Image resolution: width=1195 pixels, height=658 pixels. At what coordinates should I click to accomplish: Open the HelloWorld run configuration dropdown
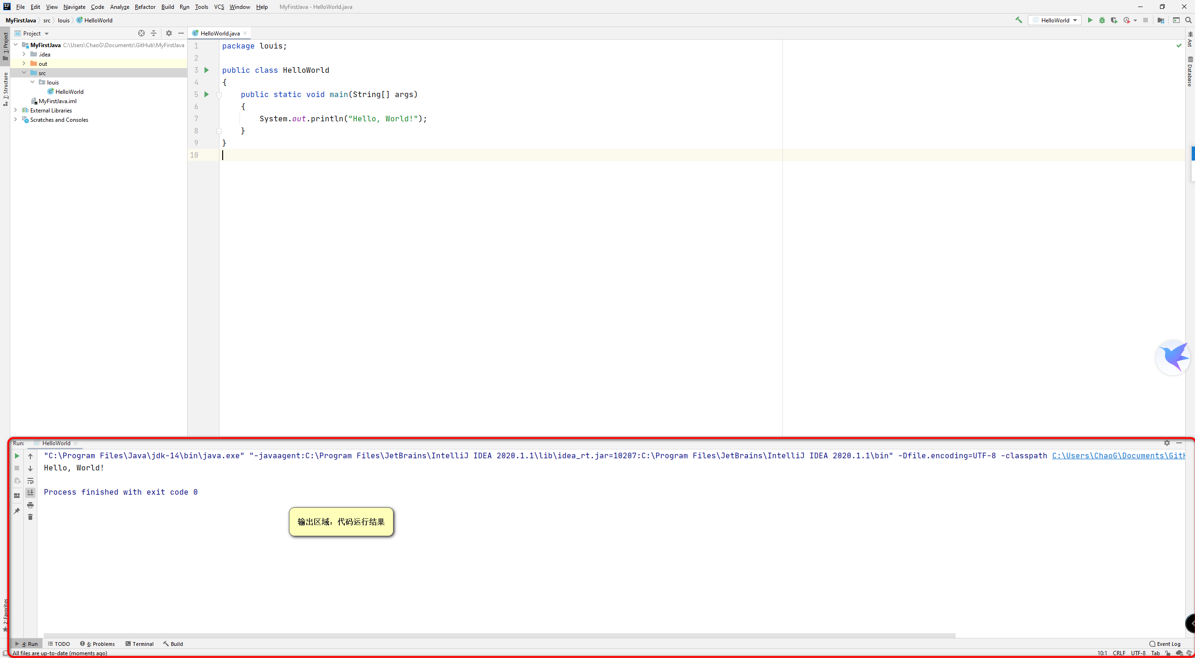click(1054, 20)
